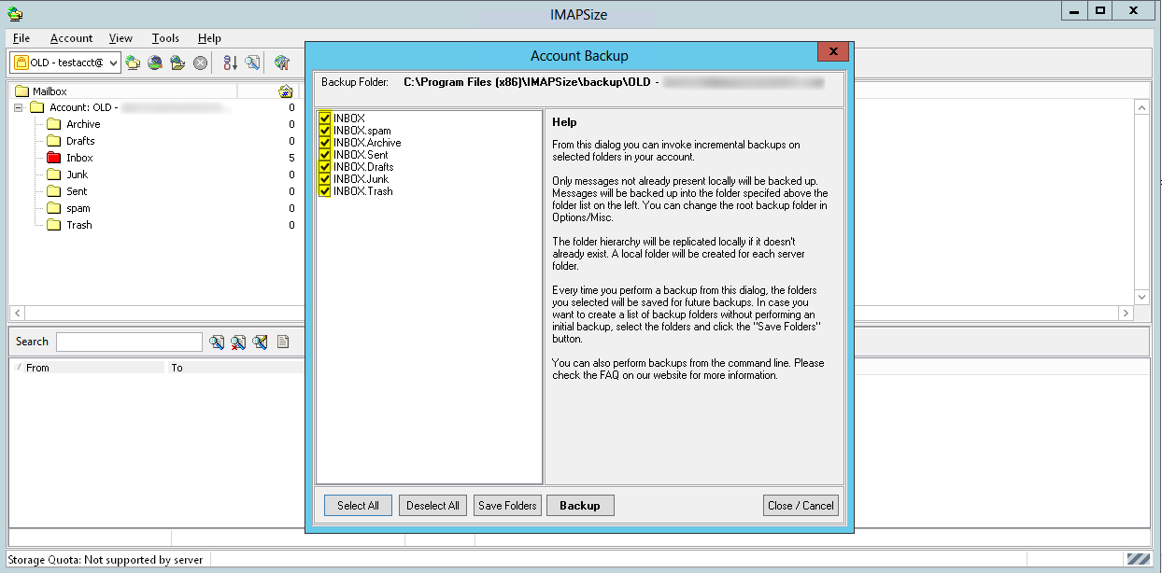Click the backup folder path text

pos(614,82)
